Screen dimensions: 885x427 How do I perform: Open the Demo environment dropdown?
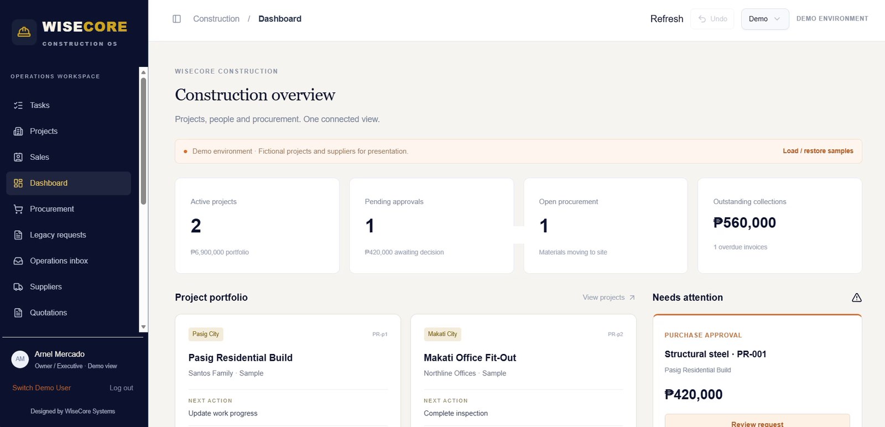tap(765, 19)
